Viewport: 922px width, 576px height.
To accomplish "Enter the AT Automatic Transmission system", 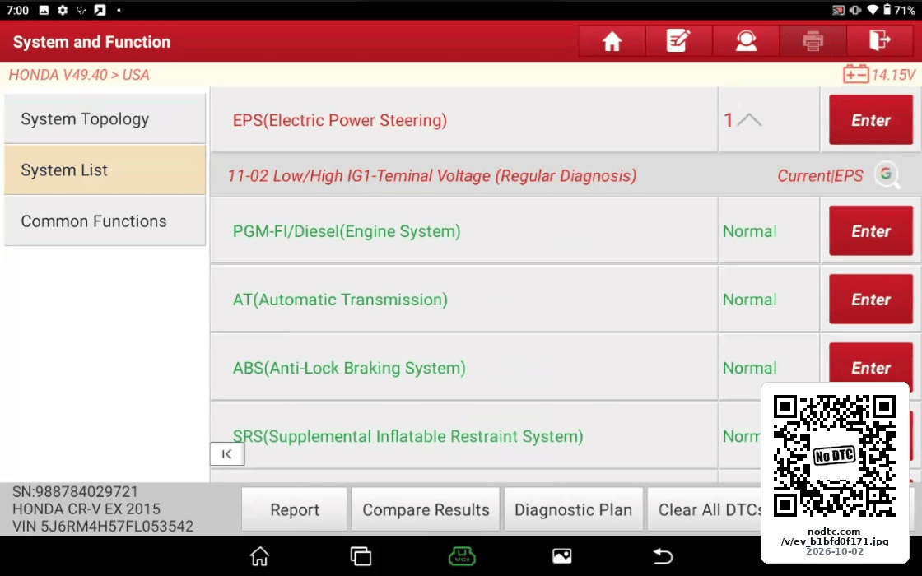I will (871, 300).
